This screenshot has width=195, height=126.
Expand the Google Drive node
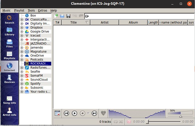pos(22,32)
